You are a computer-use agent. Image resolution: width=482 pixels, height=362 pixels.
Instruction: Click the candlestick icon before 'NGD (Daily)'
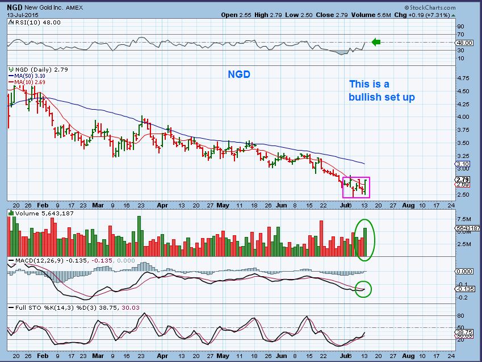[11, 69]
